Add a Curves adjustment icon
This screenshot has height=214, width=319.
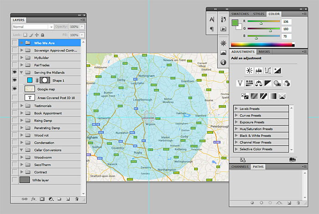click(268, 71)
